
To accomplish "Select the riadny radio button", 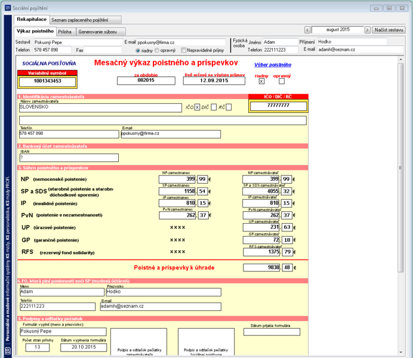I will 138,51.
